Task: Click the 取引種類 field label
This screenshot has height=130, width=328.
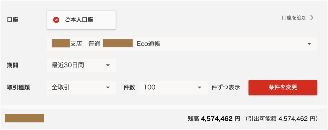Action: click(x=18, y=87)
